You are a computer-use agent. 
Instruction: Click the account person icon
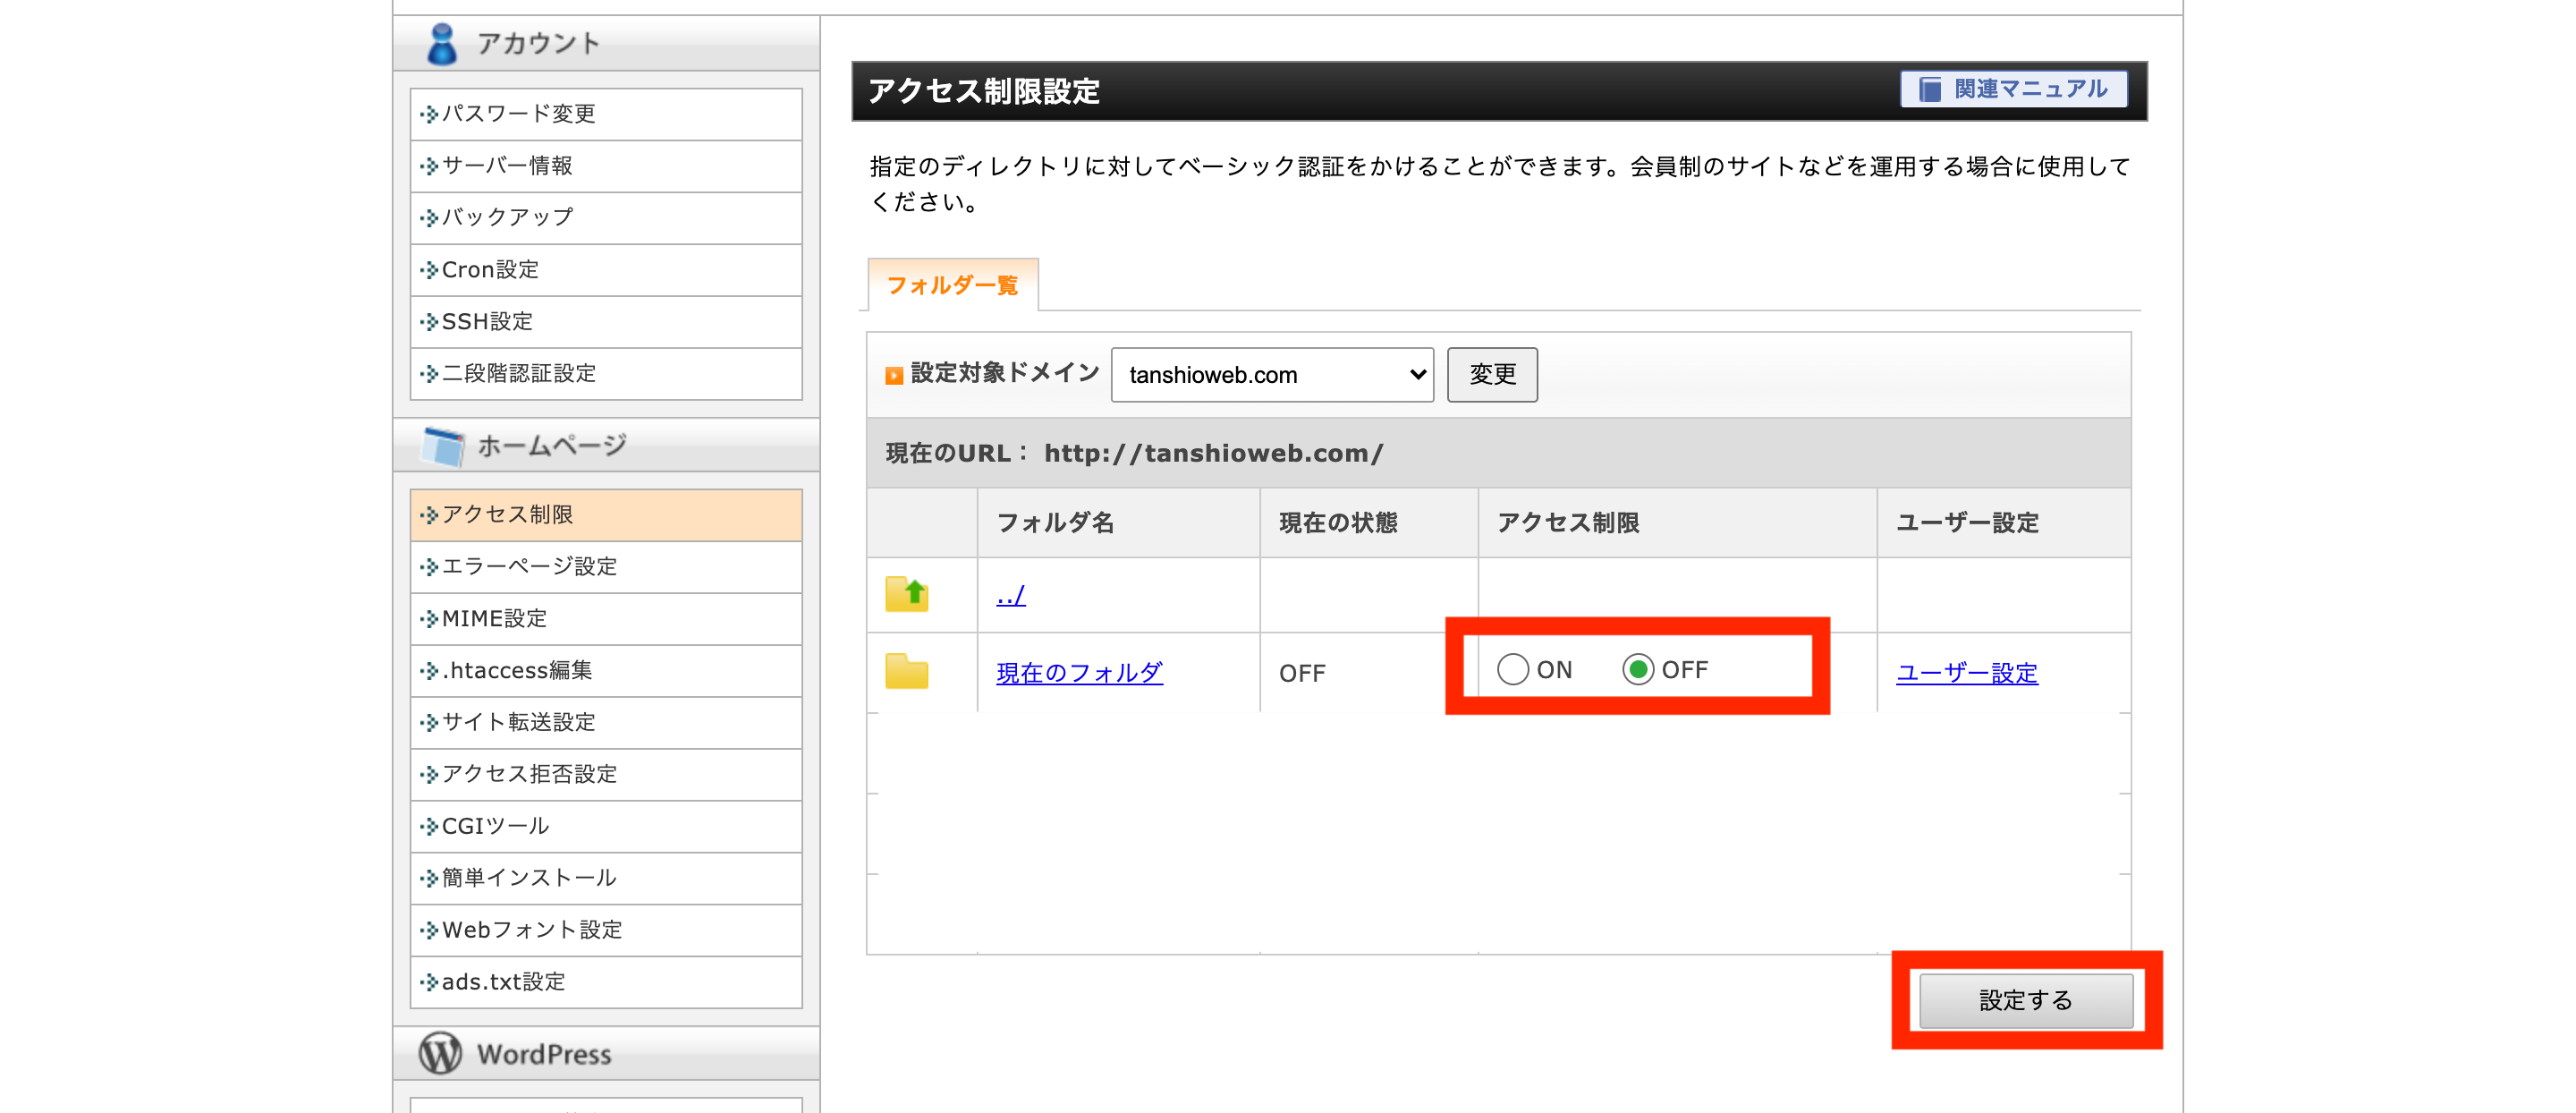click(441, 44)
